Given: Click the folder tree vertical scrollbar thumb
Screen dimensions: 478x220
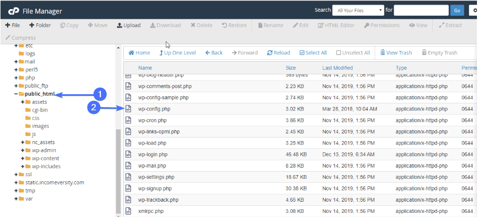Looking at the screenshot, I should [x=118, y=171].
